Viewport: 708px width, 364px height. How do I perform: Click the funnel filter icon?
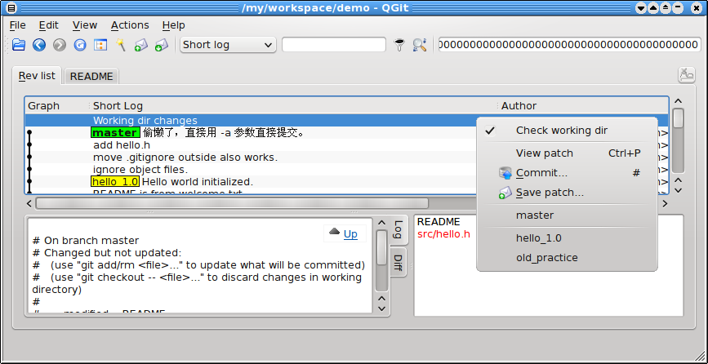[399, 45]
